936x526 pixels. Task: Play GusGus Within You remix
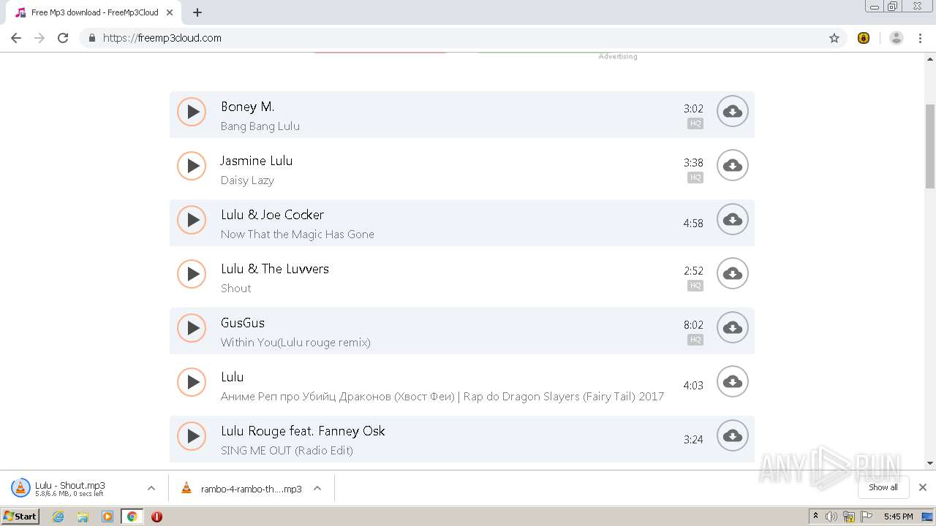192,328
